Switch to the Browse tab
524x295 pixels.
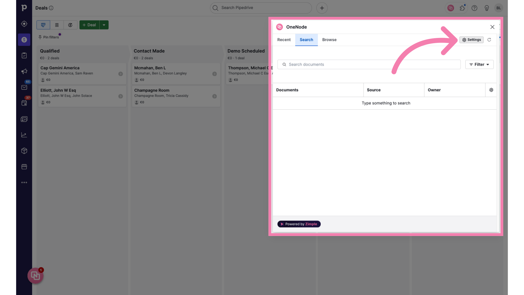pos(329,40)
